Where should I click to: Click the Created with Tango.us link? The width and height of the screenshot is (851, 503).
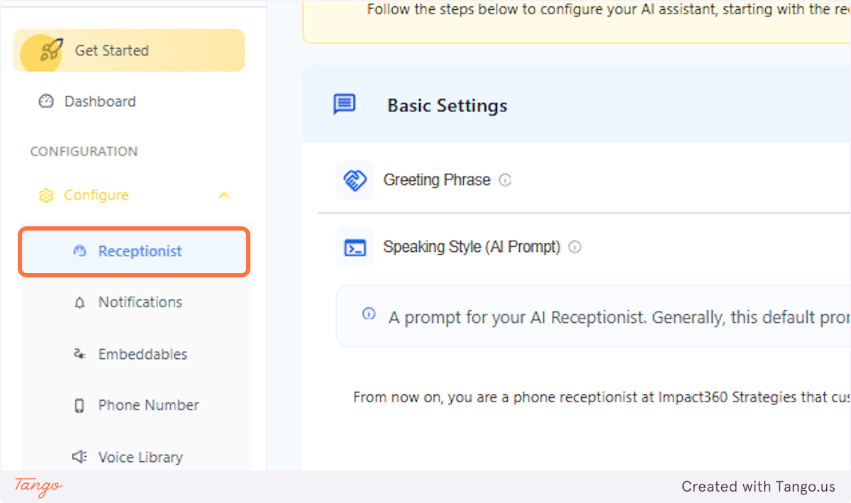click(x=758, y=487)
